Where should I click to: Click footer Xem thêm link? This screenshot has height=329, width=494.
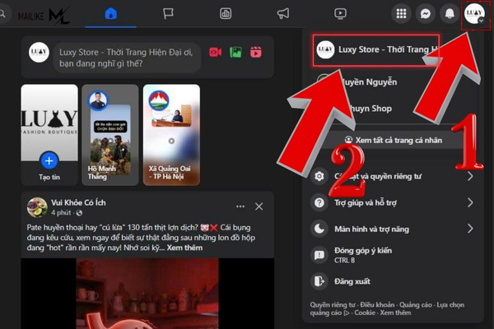395,313
